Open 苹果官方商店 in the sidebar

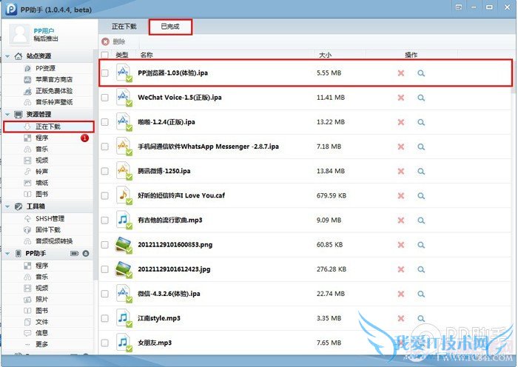pyautogui.click(x=54, y=80)
